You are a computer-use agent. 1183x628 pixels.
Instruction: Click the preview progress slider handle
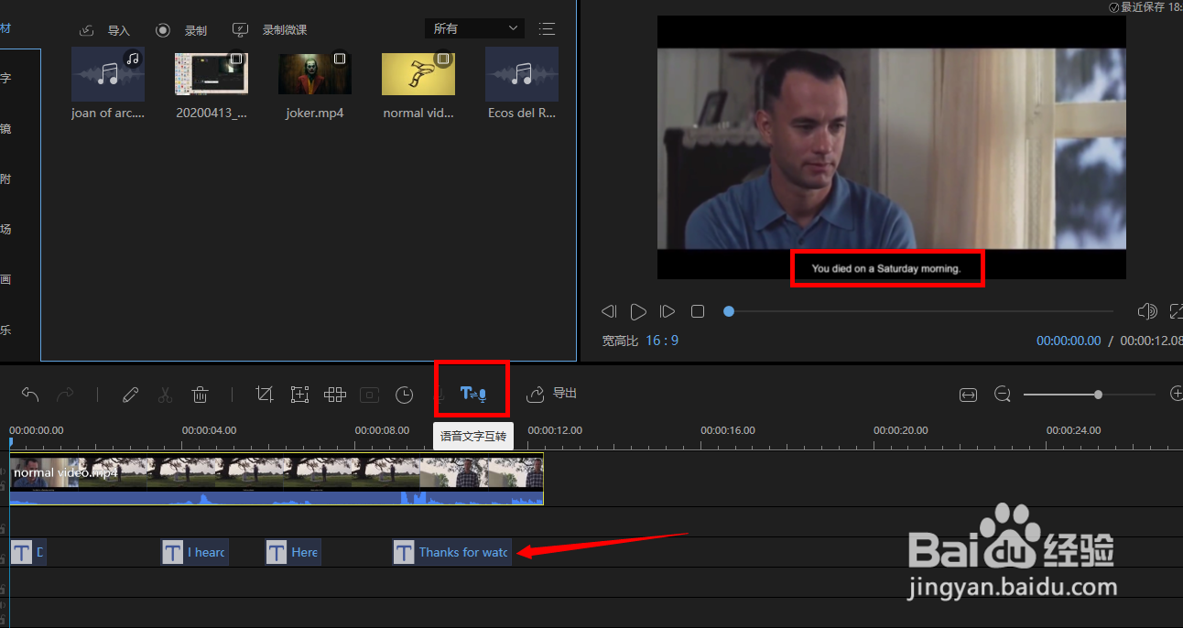729,311
